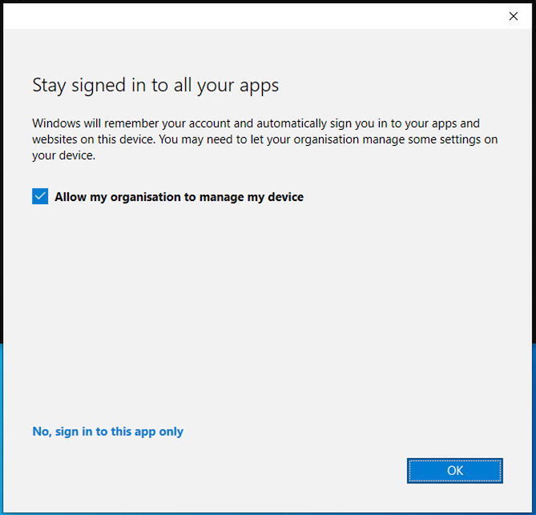536x515 pixels.
Task: Click the white checkmark icon inside the checkbox
Action: click(x=40, y=196)
